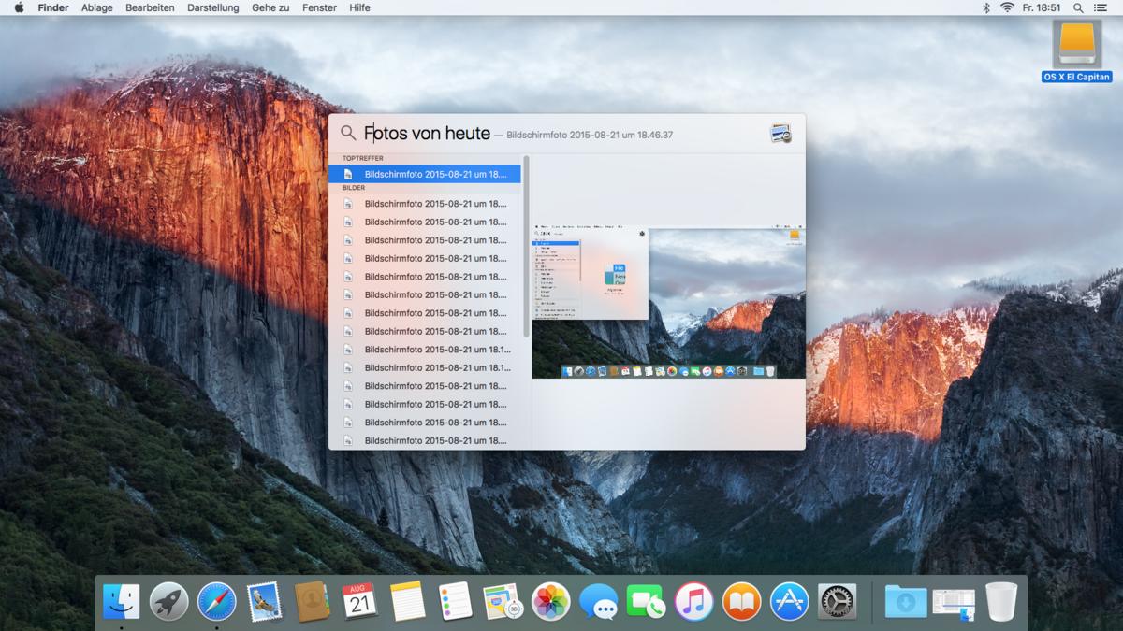This screenshot has height=631, width=1123.
Task: Open Notification Center list icon
Action: [x=1101, y=7]
